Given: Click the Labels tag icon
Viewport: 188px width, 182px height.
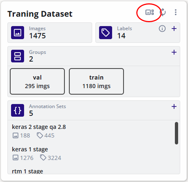Looking at the screenshot, I should [x=106, y=33].
